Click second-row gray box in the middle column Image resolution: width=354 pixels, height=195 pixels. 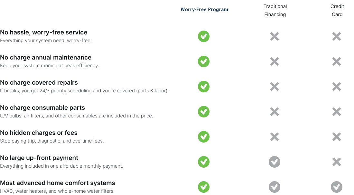(x=275, y=61)
